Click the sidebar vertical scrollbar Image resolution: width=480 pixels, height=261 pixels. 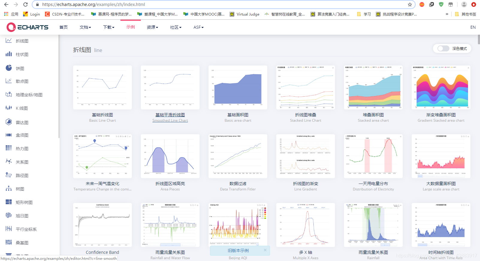(59, 87)
